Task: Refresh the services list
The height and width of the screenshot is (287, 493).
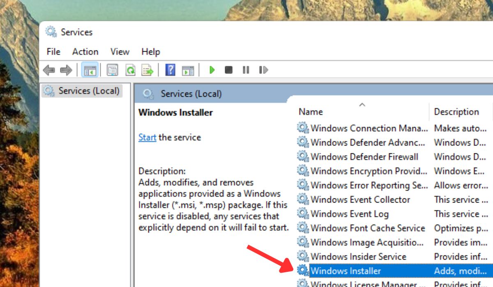Action: point(130,70)
